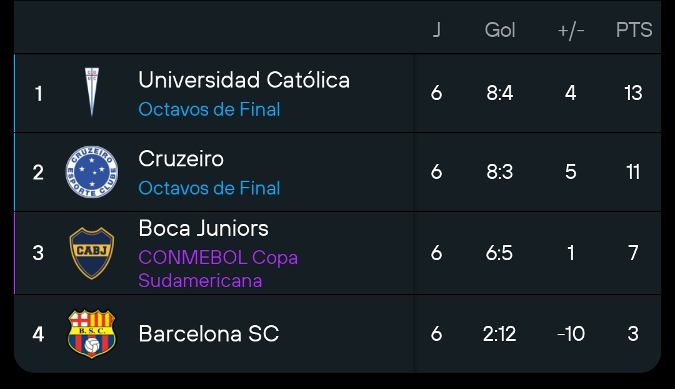Select the Boca Juniors team name
Viewport: 675px width, 389px height.
203,228
